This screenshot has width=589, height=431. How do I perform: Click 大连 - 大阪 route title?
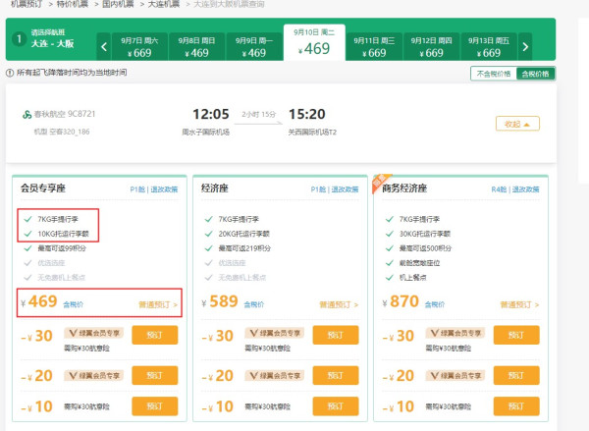[52, 43]
